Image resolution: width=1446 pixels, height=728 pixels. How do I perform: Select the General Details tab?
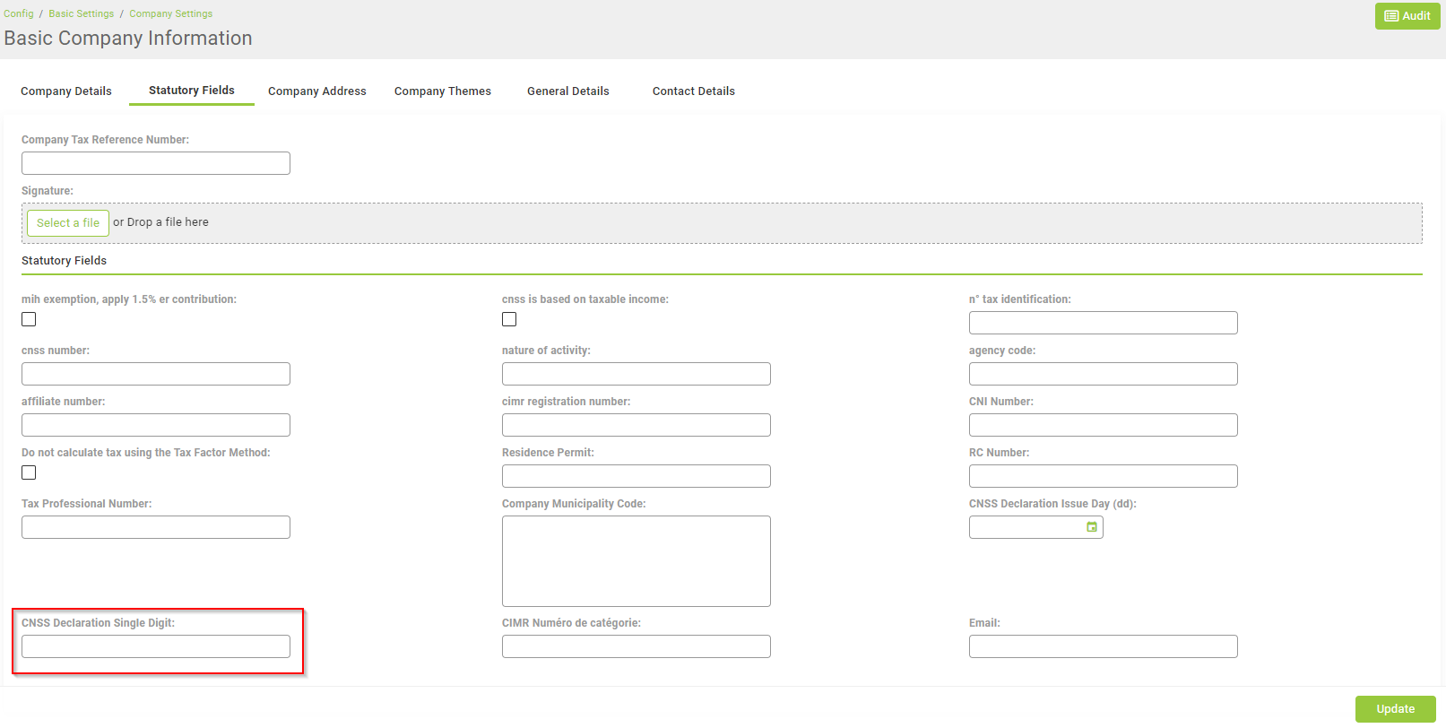click(x=567, y=91)
